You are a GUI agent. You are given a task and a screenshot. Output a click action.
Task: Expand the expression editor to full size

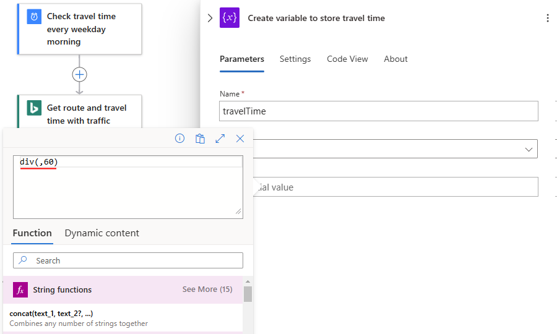[x=220, y=139]
